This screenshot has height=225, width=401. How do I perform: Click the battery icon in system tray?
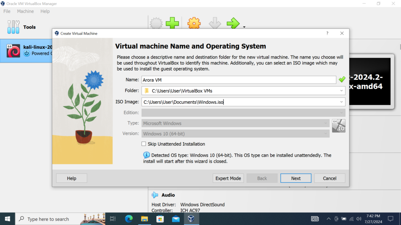[x=344, y=219]
